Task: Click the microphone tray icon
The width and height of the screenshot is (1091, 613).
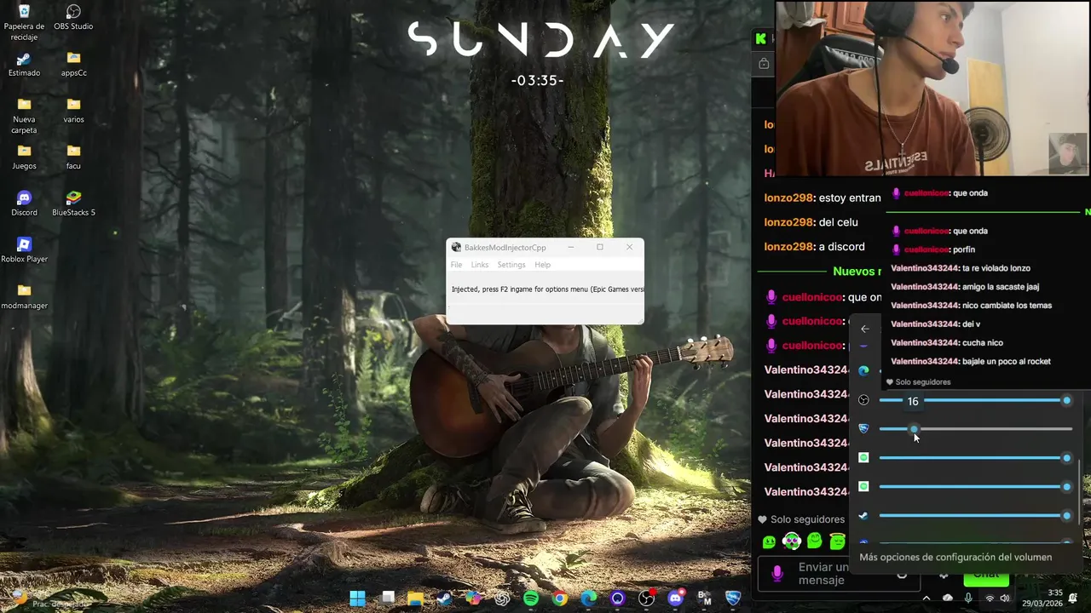Action: (x=968, y=599)
